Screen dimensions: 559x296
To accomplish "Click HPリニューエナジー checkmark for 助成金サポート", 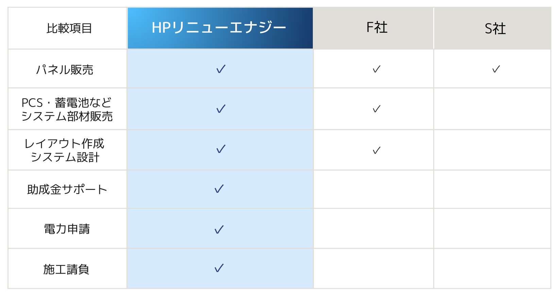I will (x=219, y=189).
